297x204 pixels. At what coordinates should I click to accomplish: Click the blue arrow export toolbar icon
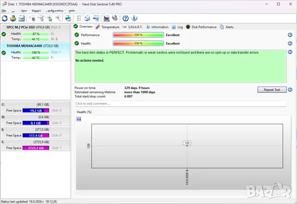click(96, 19)
